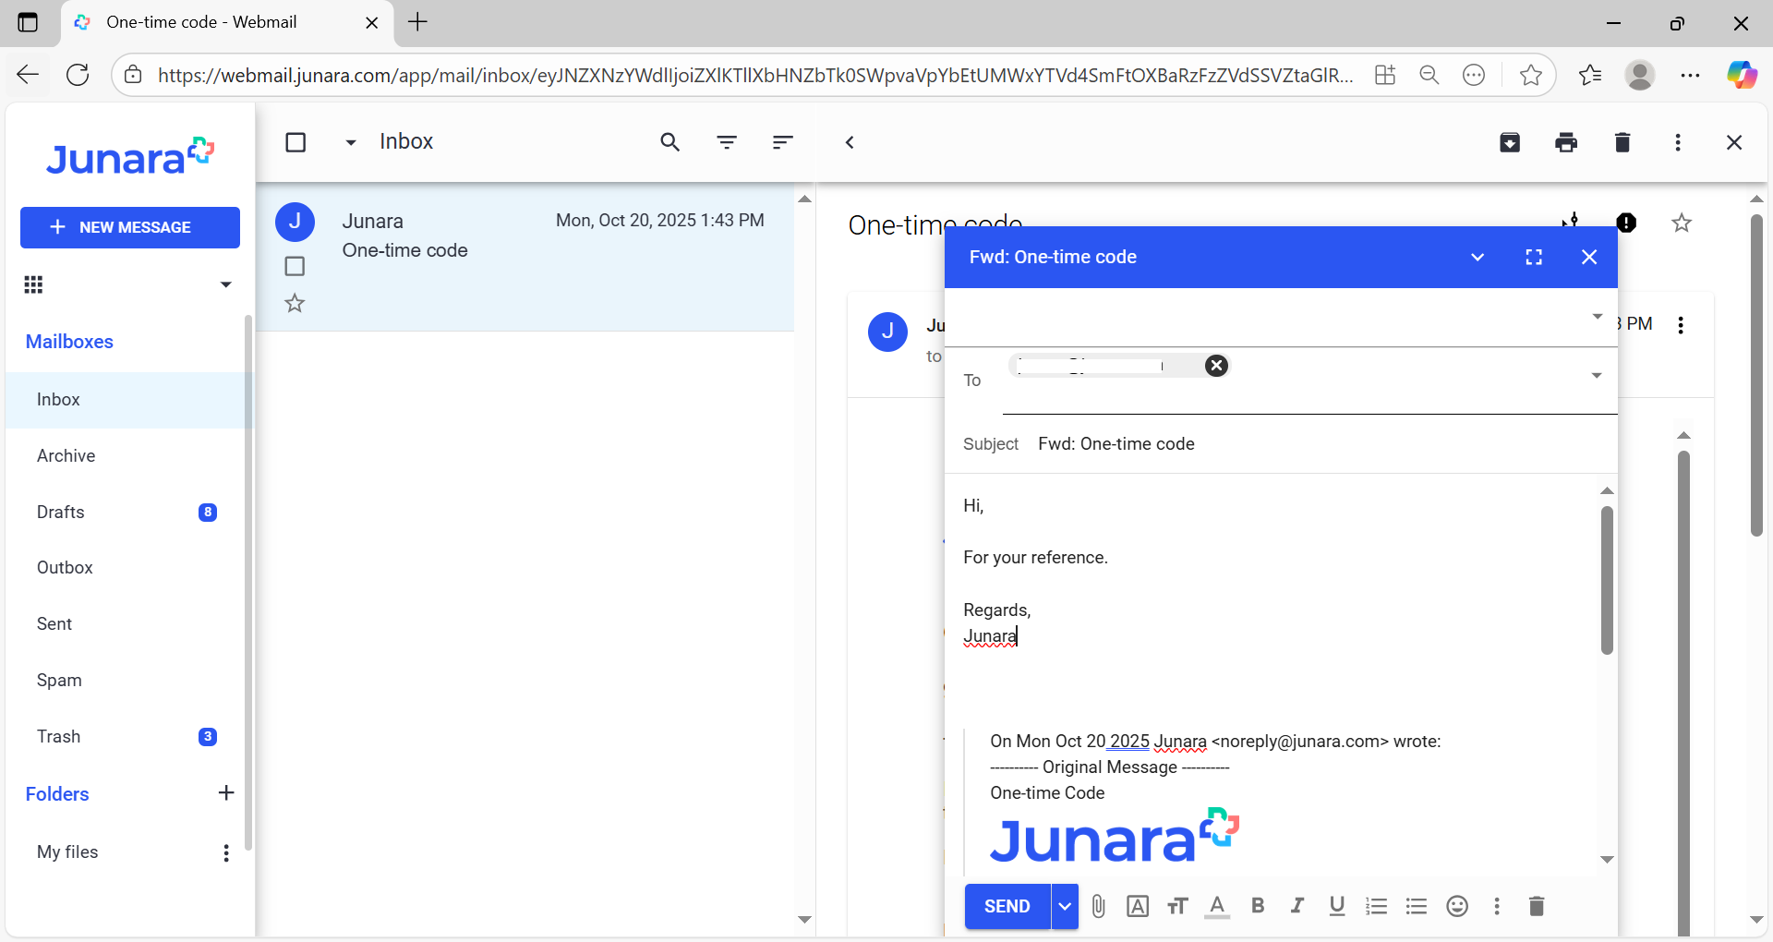Open the Junara One-time code message
1773x942 pixels.
click(525, 257)
